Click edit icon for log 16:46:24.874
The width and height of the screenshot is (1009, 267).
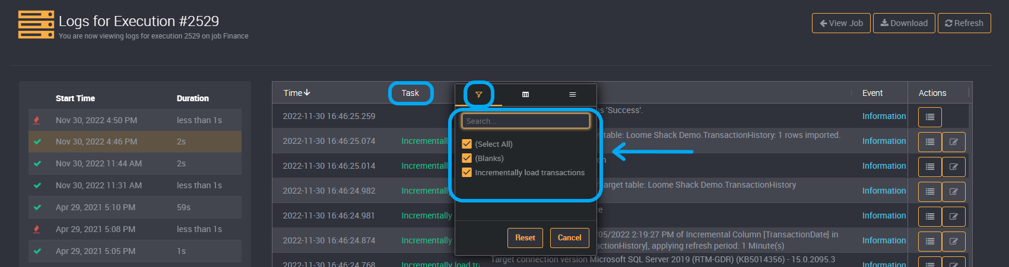(954, 242)
